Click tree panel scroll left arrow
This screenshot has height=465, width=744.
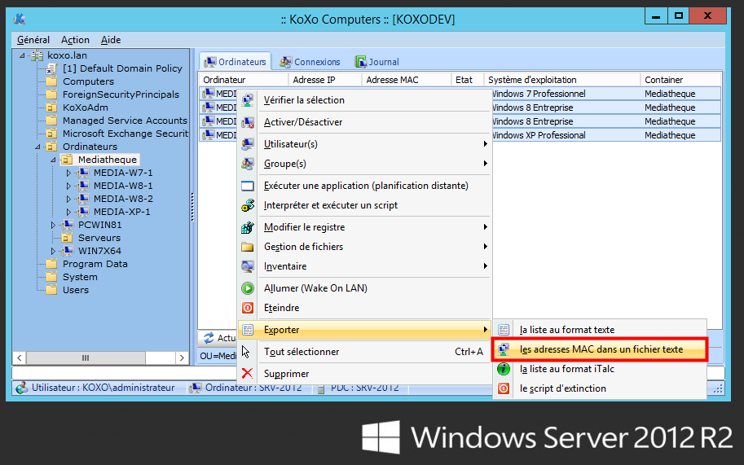pyautogui.click(x=20, y=358)
